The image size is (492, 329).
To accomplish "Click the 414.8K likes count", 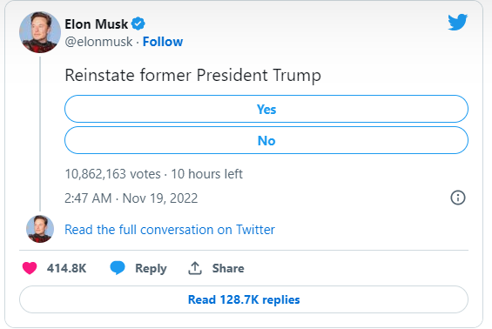I will [66, 268].
